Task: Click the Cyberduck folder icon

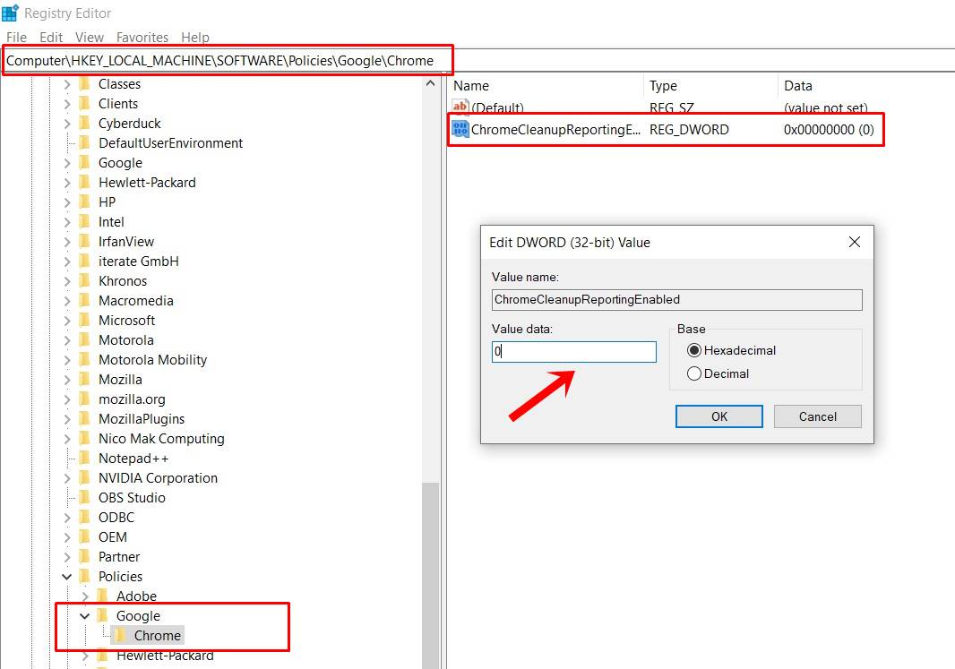Action: point(84,124)
